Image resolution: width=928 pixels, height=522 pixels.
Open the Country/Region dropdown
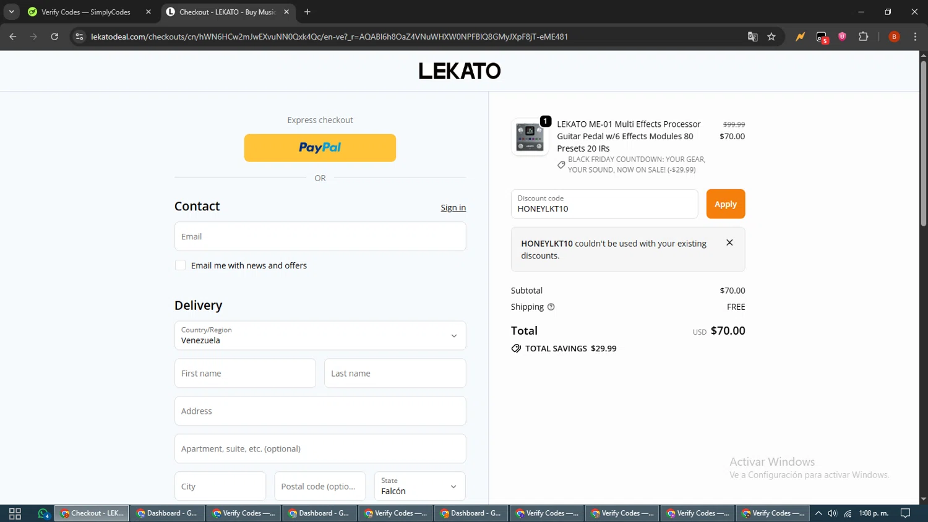pos(320,335)
